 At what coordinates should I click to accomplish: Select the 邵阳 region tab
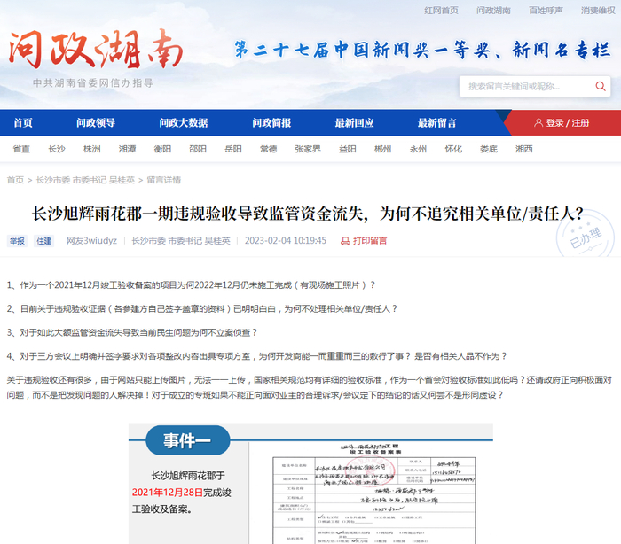[x=198, y=149]
